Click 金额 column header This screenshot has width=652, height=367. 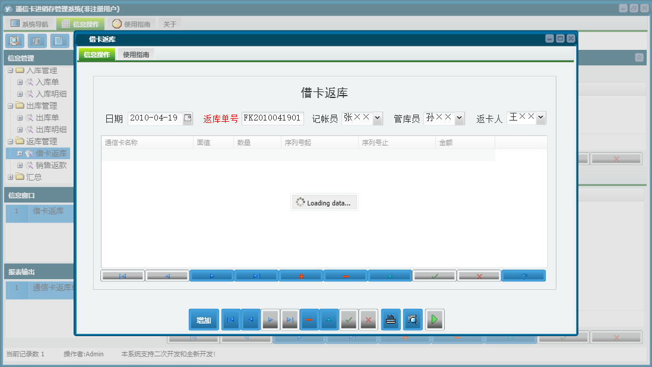click(x=466, y=143)
